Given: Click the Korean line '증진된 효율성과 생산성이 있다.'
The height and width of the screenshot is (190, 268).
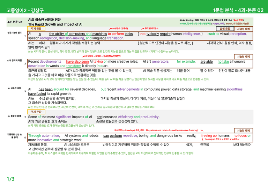Looking at the screenshot, I should click(117, 121).
